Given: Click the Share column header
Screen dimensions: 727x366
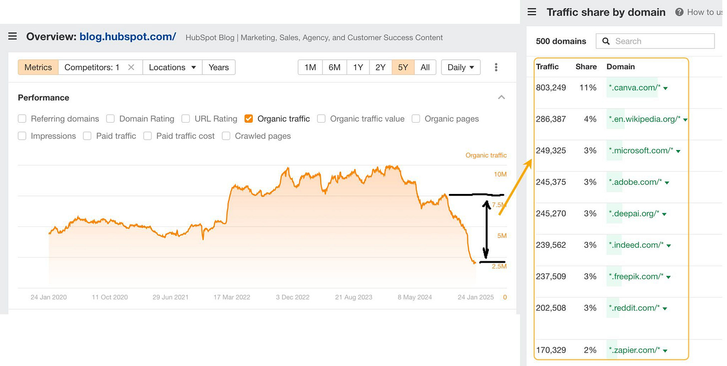Looking at the screenshot, I should (586, 66).
